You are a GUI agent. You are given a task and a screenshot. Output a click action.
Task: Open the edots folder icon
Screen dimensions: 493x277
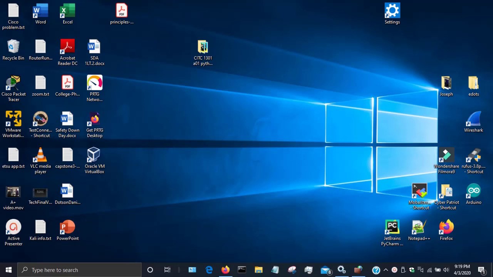tap(473, 87)
